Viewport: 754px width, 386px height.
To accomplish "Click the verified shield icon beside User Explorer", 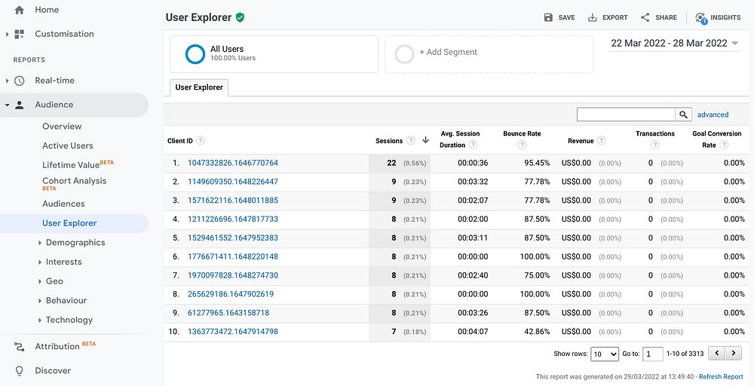I will [240, 17].
